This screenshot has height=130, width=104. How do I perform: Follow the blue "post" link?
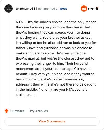(63, 9)
